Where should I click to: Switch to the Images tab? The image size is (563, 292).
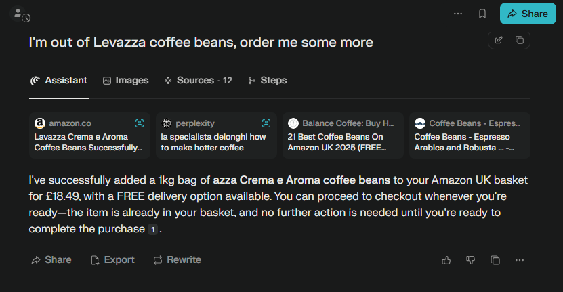[x=125, y=81]
